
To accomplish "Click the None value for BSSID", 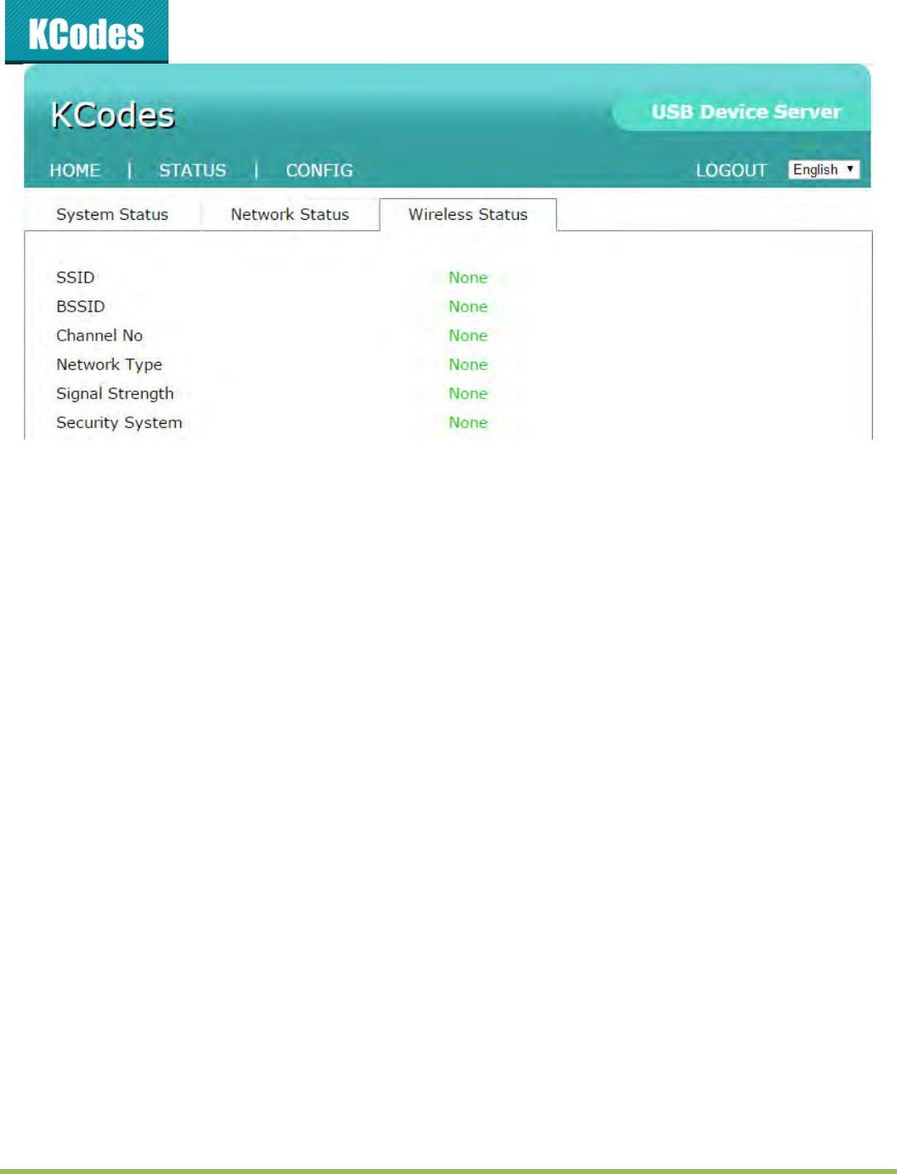I will (468, 307).
